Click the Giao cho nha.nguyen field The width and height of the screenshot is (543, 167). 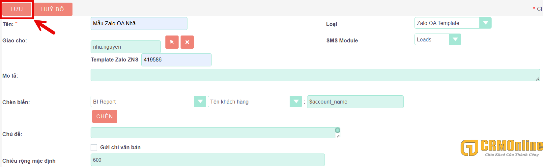click(x=125, y=47)
